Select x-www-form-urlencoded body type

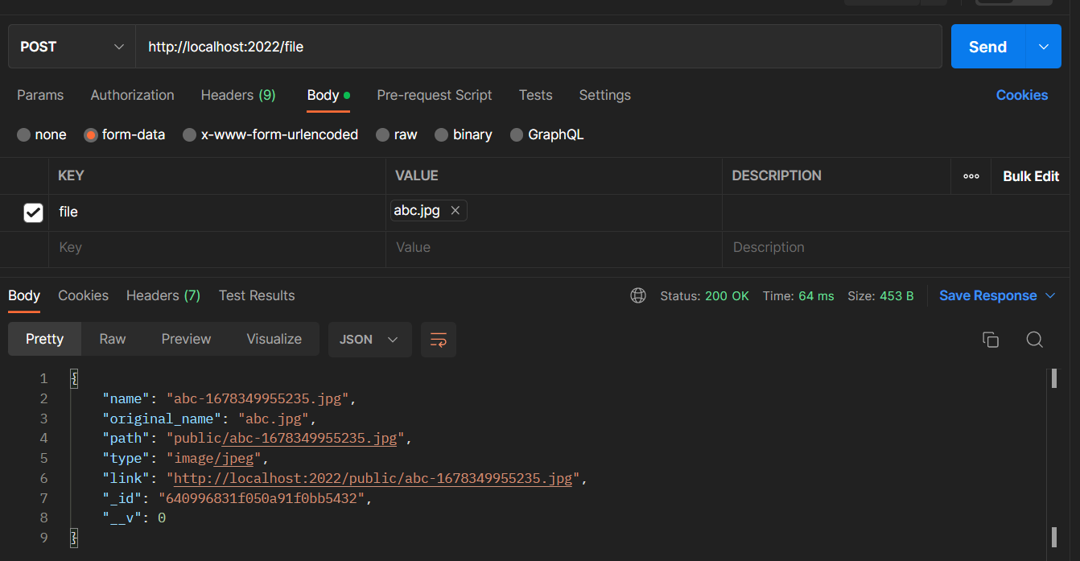click(x=270, y=134)
